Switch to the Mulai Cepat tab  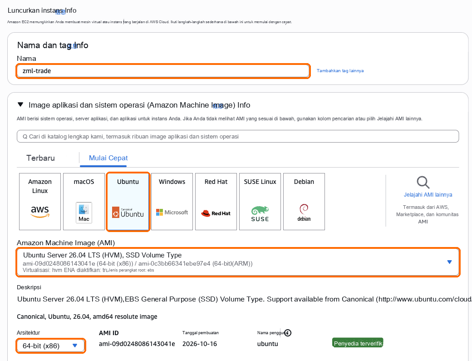coord(108,158)
